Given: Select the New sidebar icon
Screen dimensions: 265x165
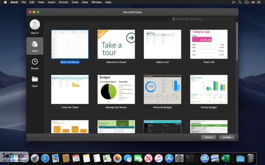Looking at the screenshot, I should coord(35,44).
